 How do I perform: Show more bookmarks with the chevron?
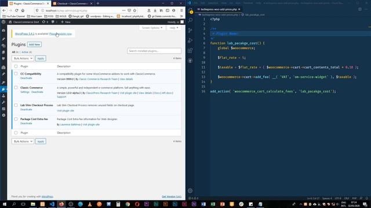click(x=181, y=16)
